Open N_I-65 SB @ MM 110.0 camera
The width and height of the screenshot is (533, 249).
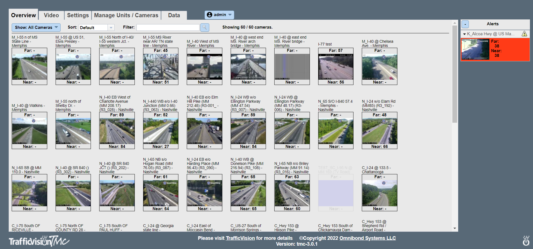29,193
